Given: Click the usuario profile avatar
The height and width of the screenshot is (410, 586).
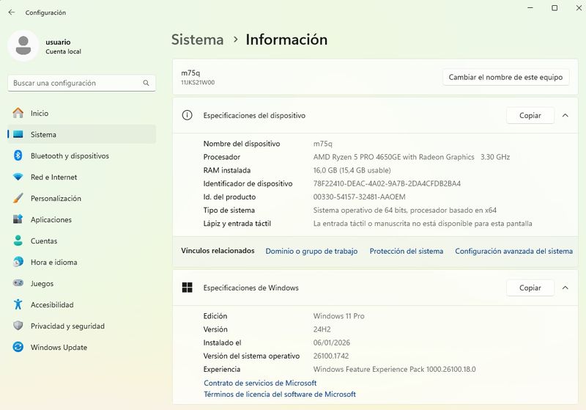Looking at the screenshot, I should pos(23,45).
